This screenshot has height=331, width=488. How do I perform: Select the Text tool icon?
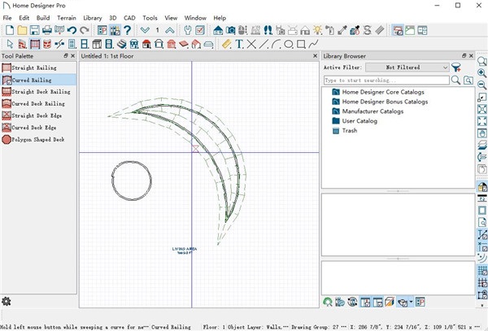coord(239,43)
